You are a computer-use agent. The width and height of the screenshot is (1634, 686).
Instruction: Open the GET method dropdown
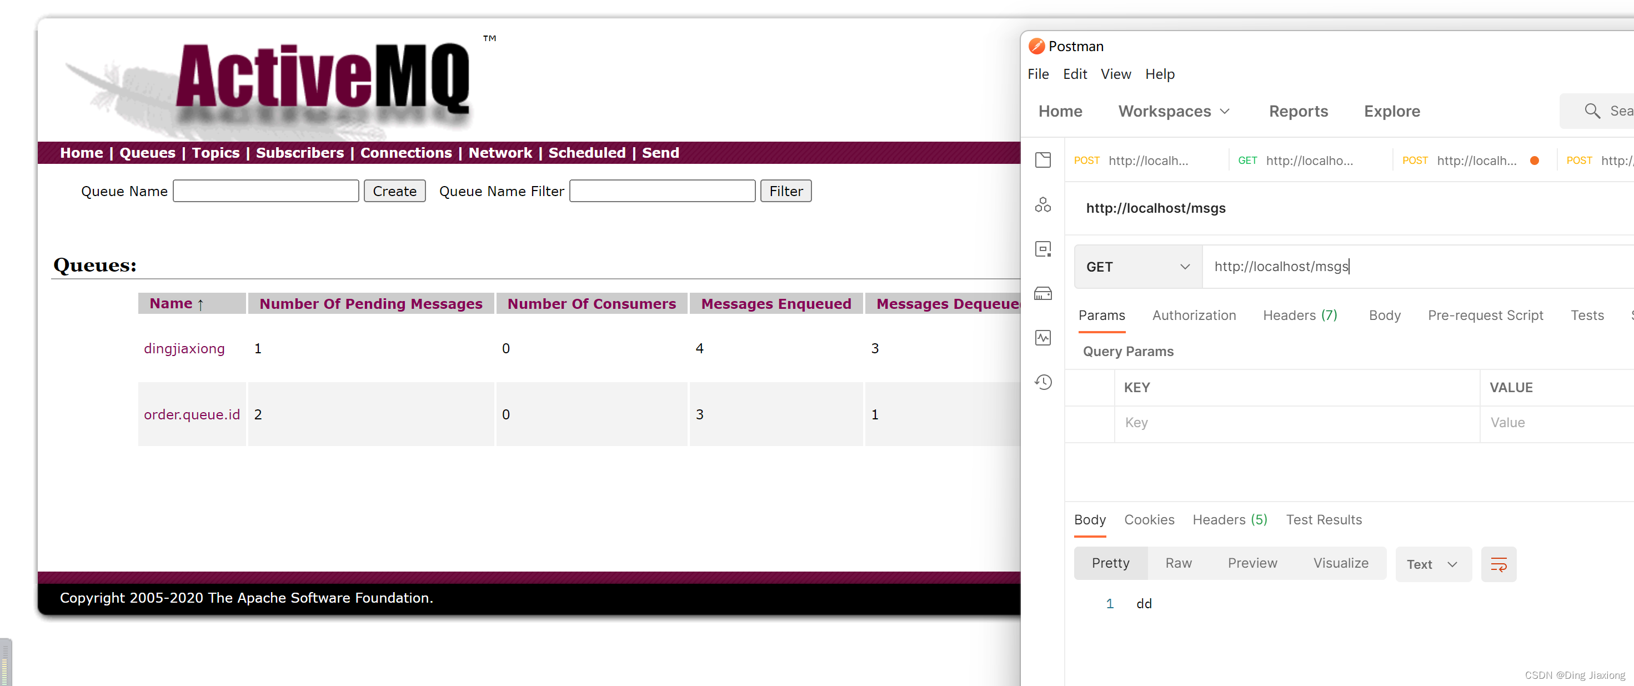coord(1138,267)
